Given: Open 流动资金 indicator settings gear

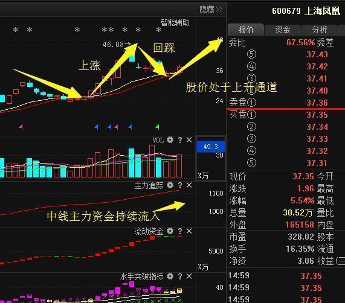Looking at the screenshot, I should (x=170, y=231).
